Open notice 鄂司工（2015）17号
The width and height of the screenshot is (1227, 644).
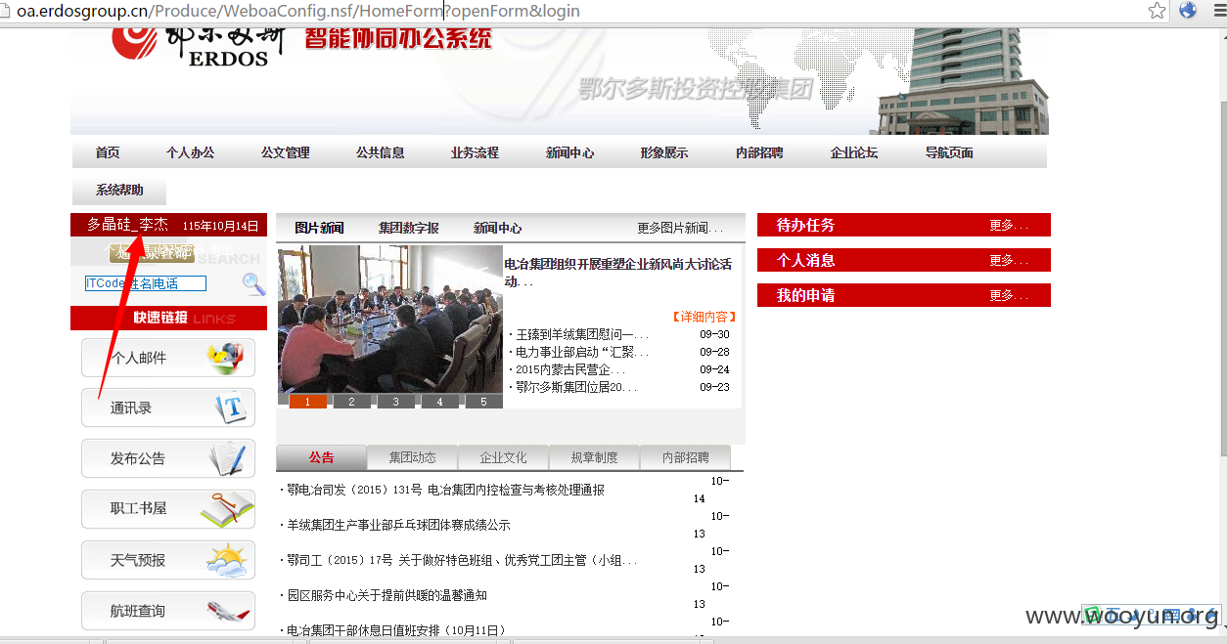(460, 560)
